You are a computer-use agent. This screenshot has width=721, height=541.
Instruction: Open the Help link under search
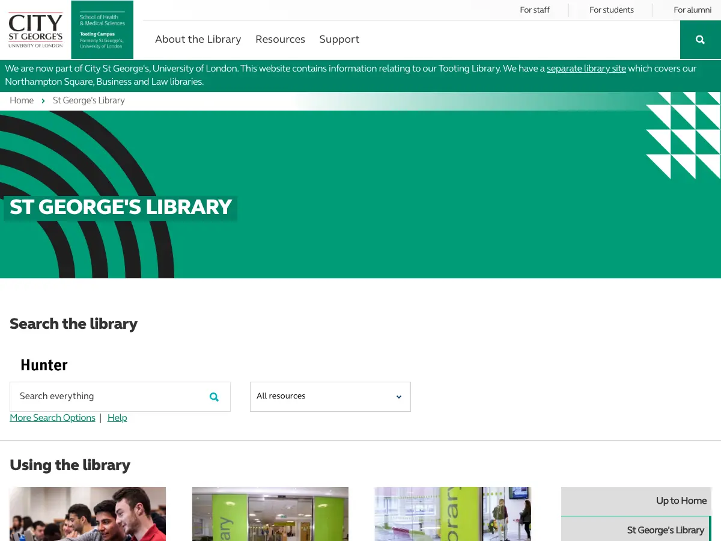117,418
